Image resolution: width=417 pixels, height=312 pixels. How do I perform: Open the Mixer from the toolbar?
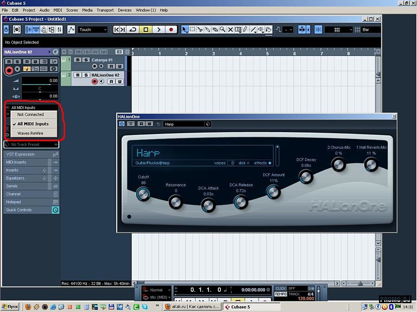pos(60,30)
